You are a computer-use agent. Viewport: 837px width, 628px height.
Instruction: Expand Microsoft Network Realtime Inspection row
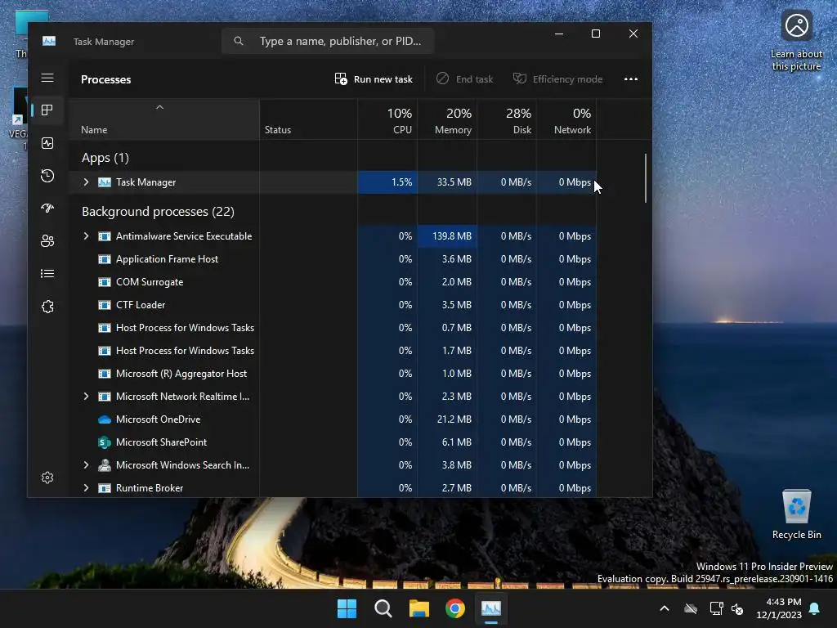pos(86,397)
